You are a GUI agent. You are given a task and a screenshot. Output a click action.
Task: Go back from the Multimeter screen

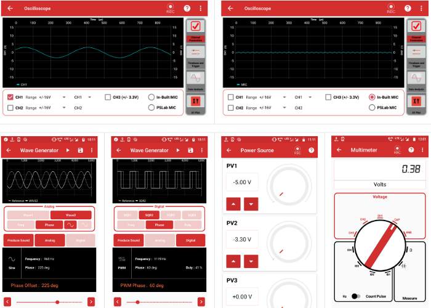point(340,150)
